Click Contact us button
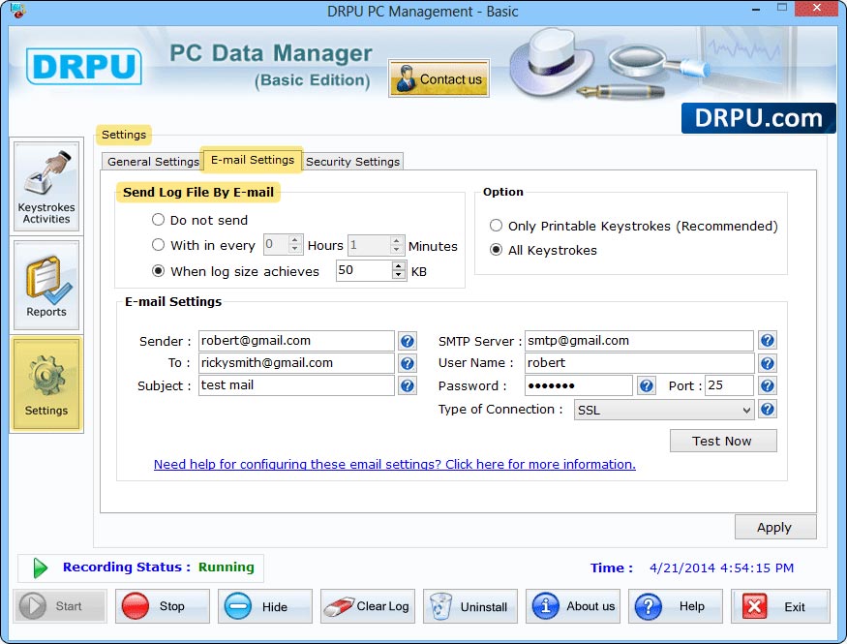The height and width of the screenshot is (644, 847). pos(439,78)
